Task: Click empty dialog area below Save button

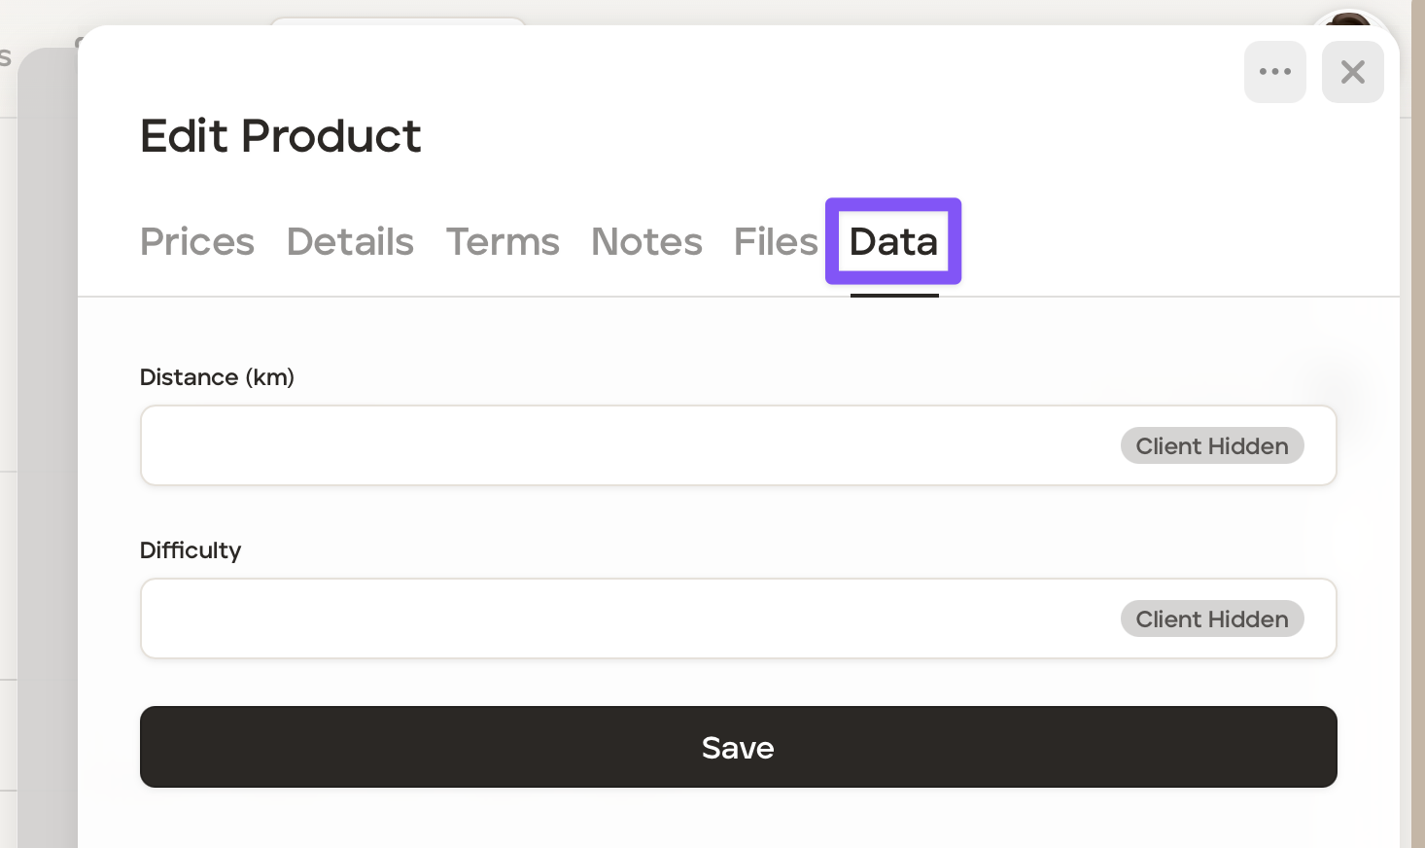Action: coord(739,822)
